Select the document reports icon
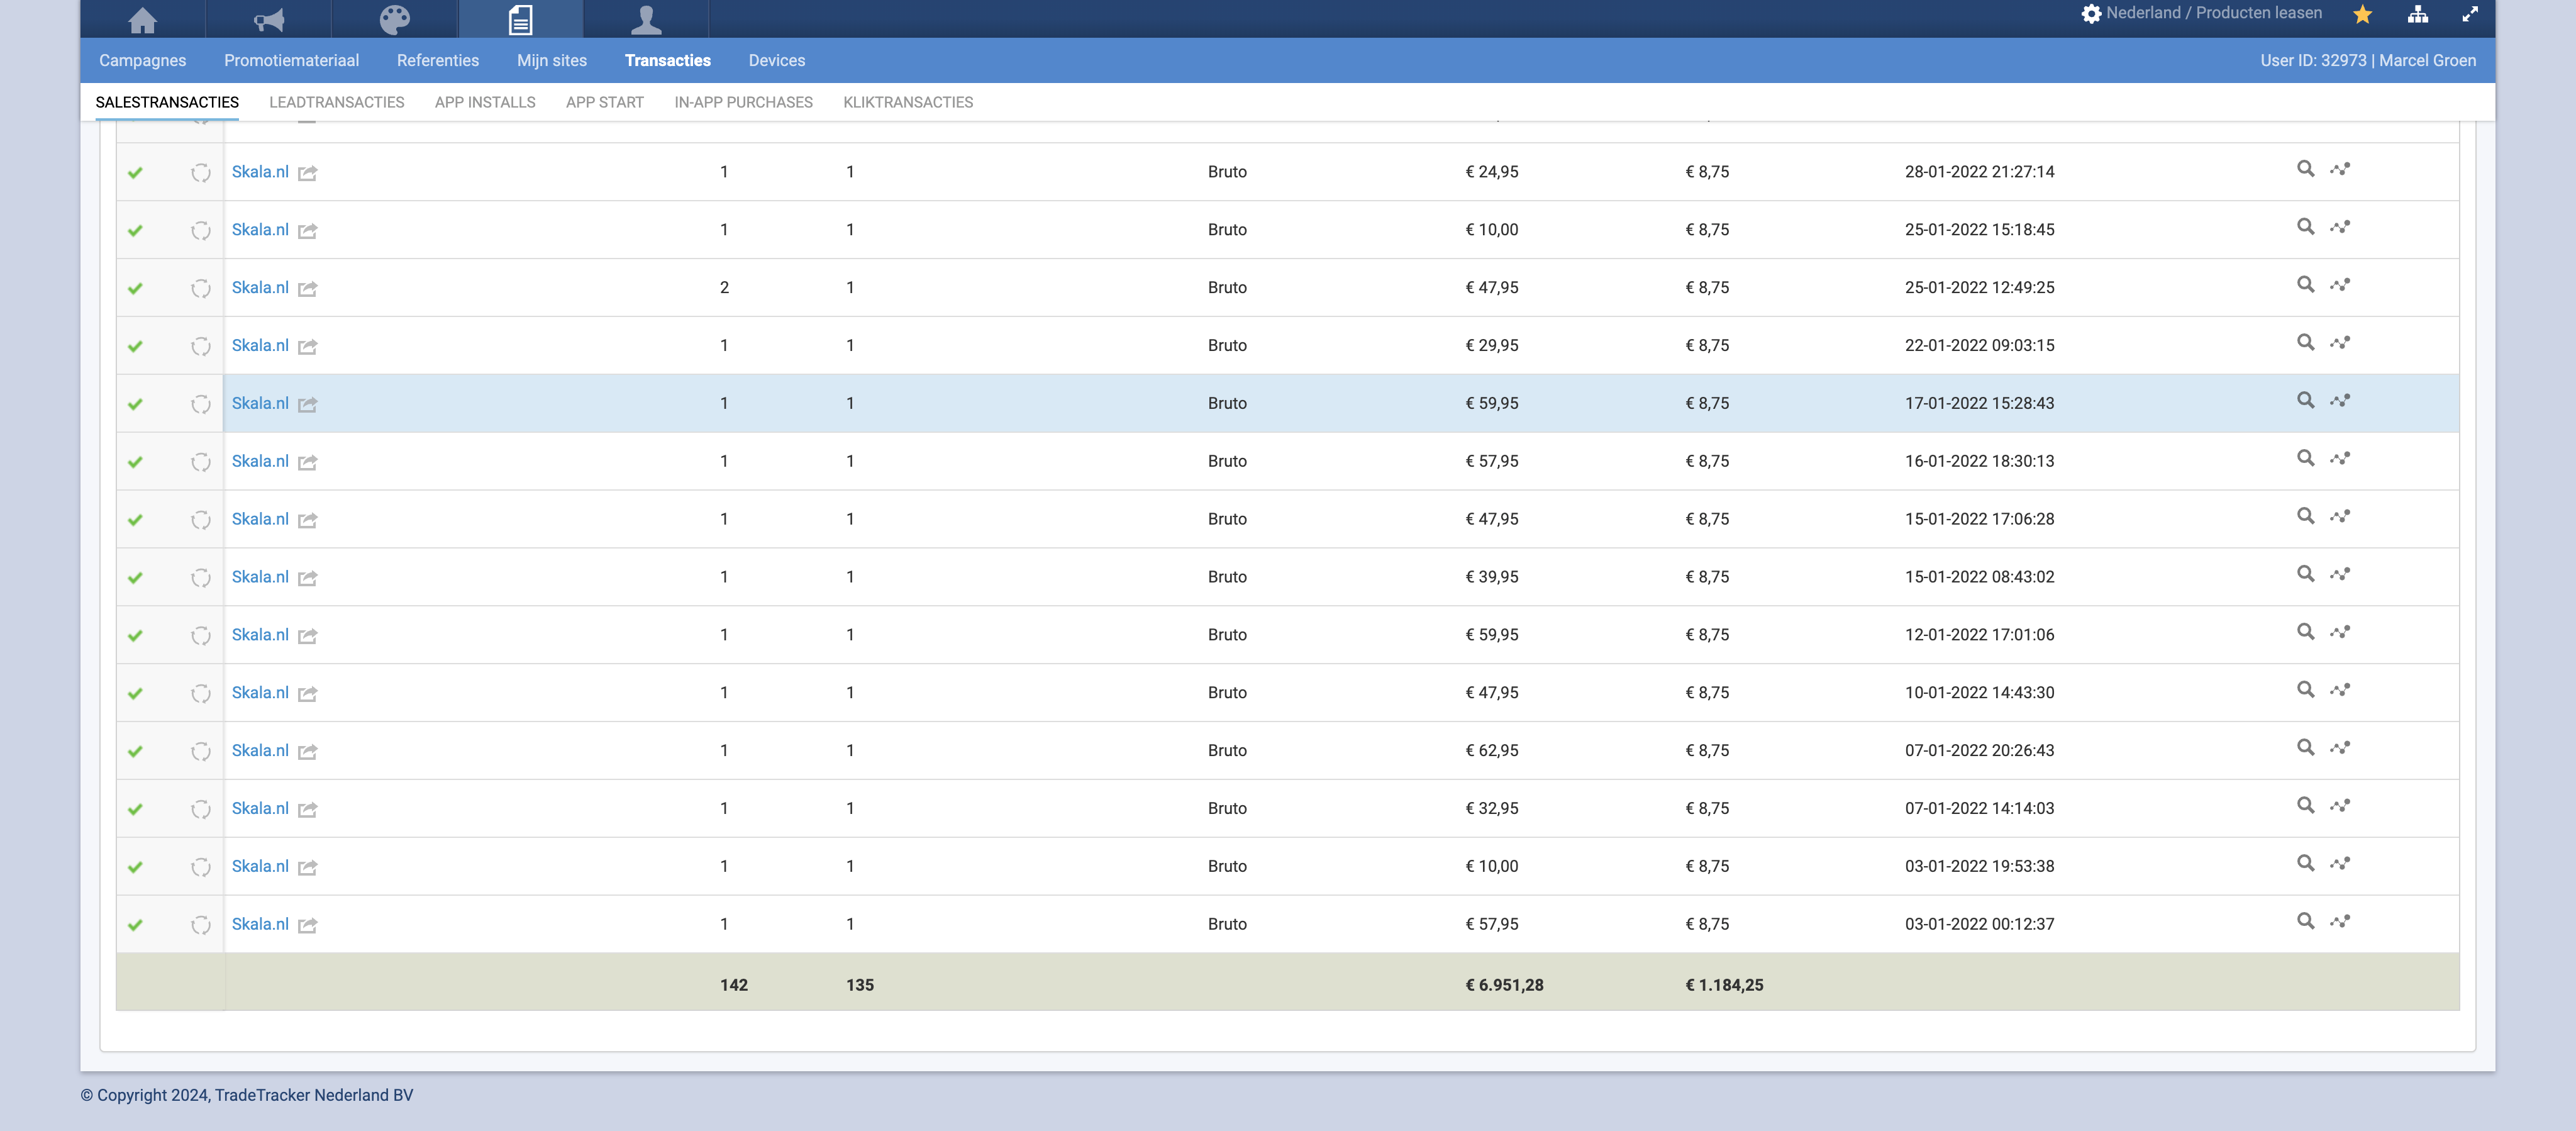Viewport: 2576px width, 1131px height. click(520, 19)
